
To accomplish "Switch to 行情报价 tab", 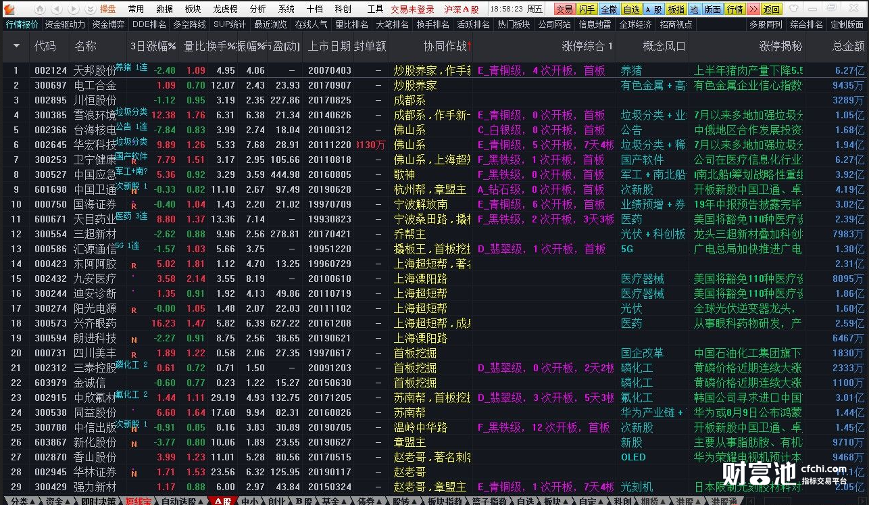I will [22, 24].
